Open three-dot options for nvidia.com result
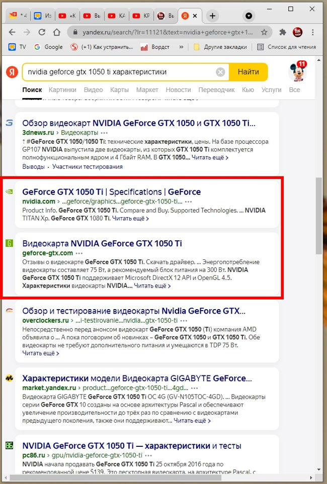Screen dimensions: 327x484 pos(189,202)
